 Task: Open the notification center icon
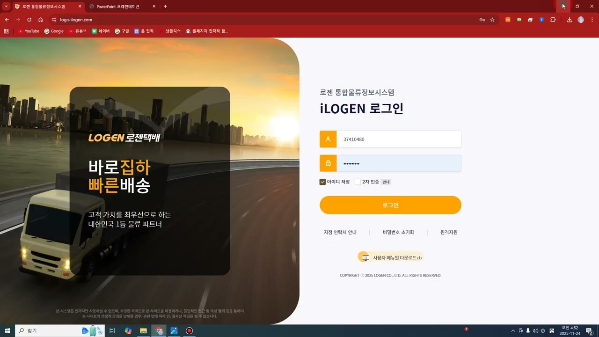(x=590, y=331)
